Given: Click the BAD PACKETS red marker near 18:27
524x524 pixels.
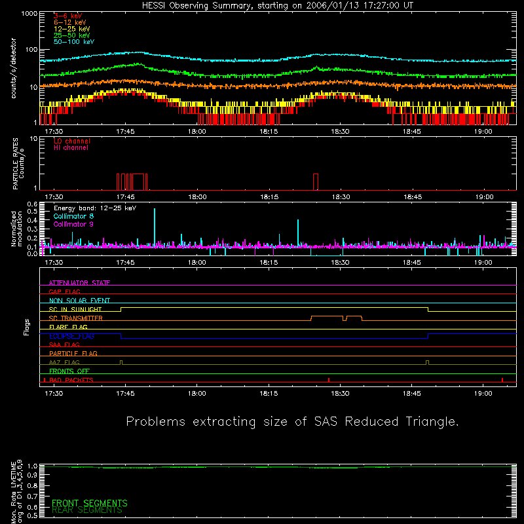Looking at the screenshot, I should (x=329, y=380).
